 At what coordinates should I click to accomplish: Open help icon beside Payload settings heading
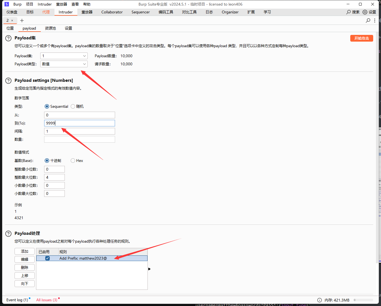point(8,81)
